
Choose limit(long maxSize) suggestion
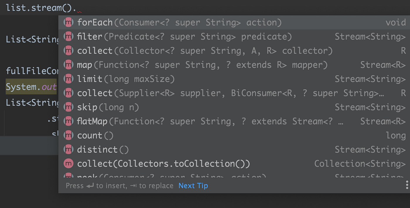234,79
